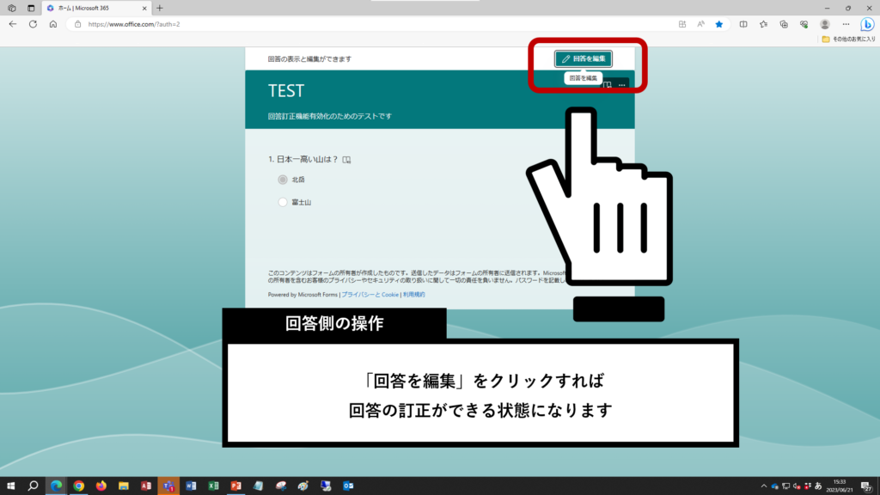Select the 富士山 radio option
This screenshot has width=880, height=495.
pos(282,202)
